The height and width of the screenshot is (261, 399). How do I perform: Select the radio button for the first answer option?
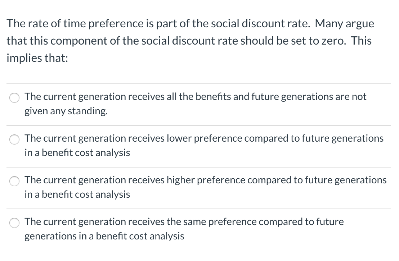[x=14, y=97]
